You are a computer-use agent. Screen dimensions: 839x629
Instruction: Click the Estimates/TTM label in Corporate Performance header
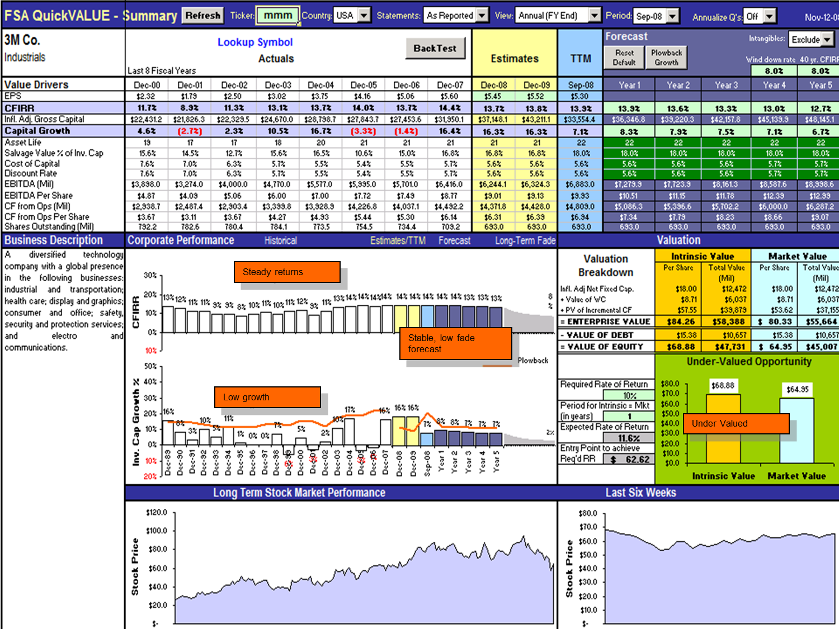point(398,240)
